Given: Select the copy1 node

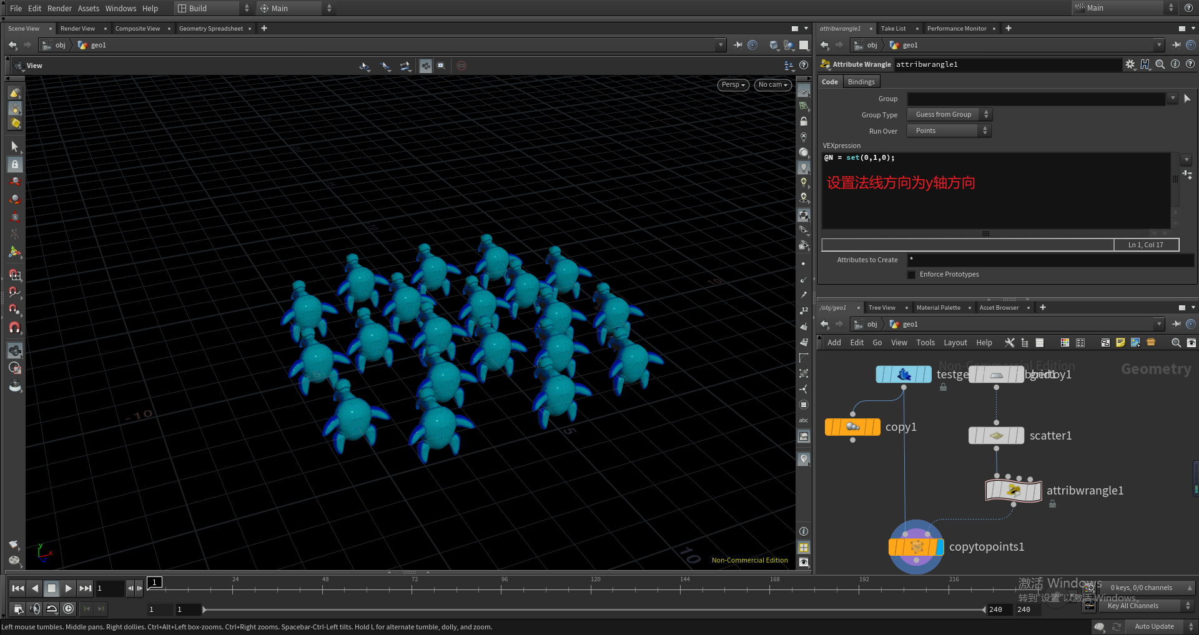Looking at the screenshot, I should [852, 427].
